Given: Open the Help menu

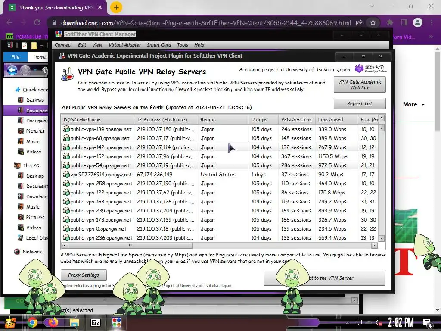Looking at the screenshot, I should coord(199,45).
